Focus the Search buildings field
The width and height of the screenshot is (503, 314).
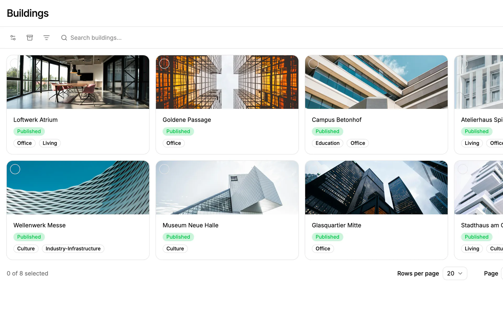point(96,38)
